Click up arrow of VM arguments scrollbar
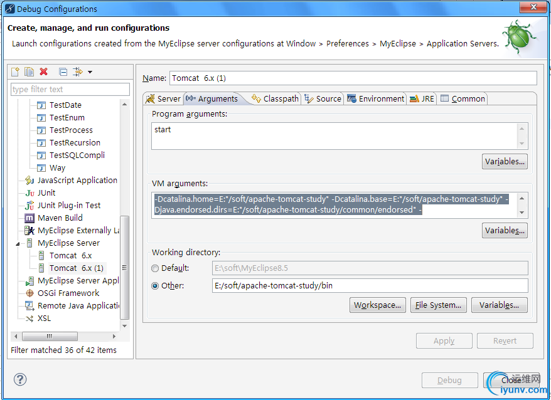 tap(522, 198)
